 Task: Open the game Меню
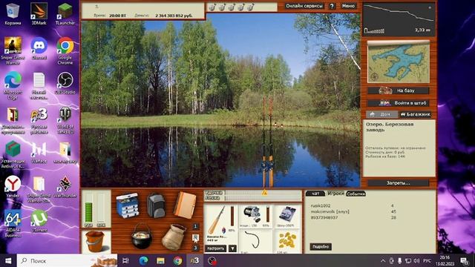click(x=348, y=6)
